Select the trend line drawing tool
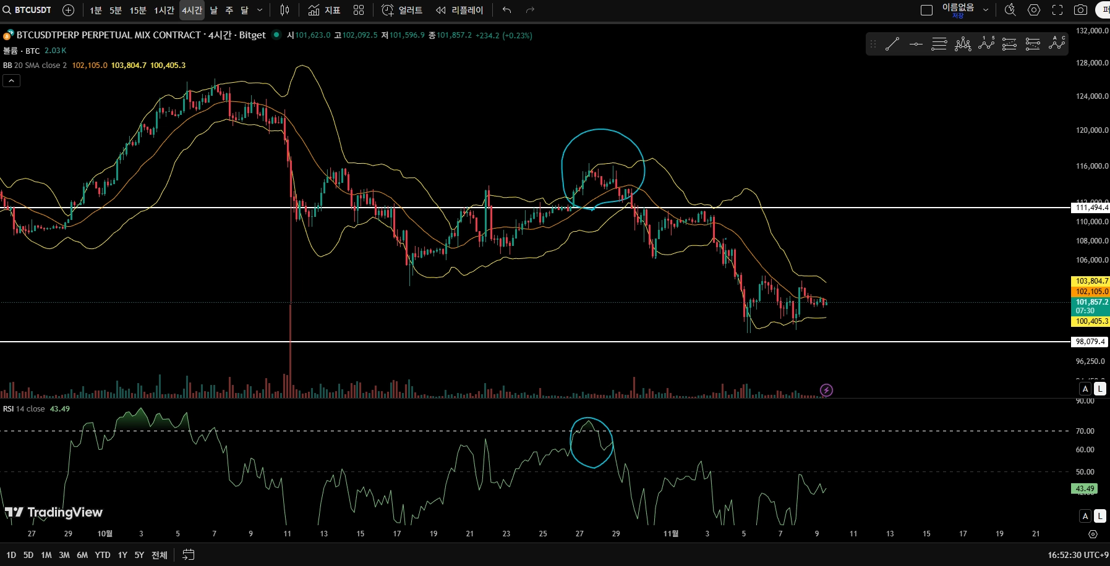 [x=892, y=44]
